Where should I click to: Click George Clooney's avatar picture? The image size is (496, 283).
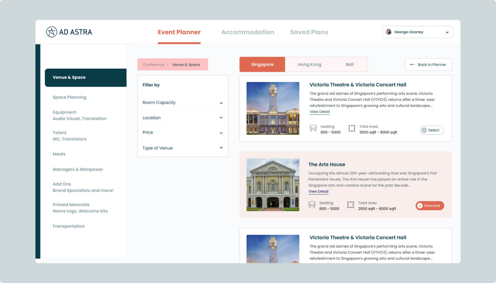(x=389, y=32)
